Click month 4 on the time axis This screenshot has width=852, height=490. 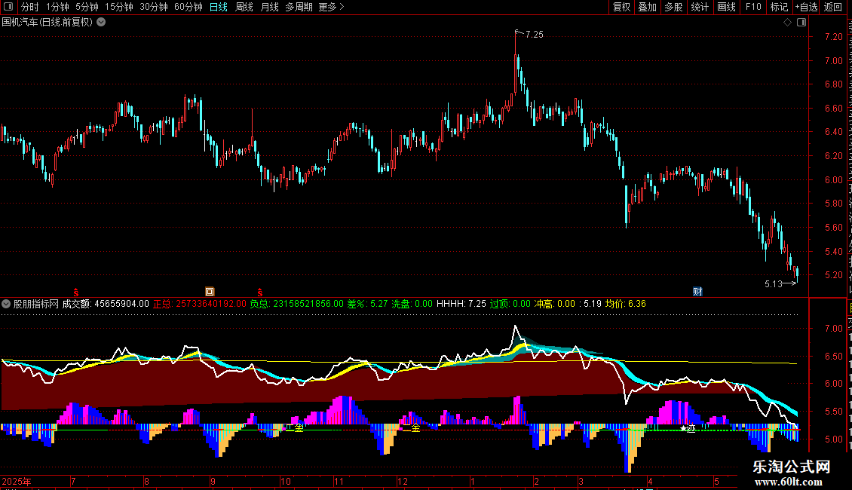(651, 482)
